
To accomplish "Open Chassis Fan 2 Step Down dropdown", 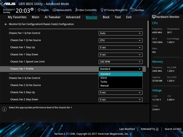I will point(120,100).
